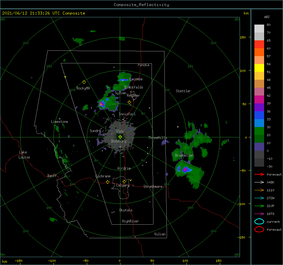283x265 pixels.
Task: Click the Okotoks label
Action: [x=126, y=210]
